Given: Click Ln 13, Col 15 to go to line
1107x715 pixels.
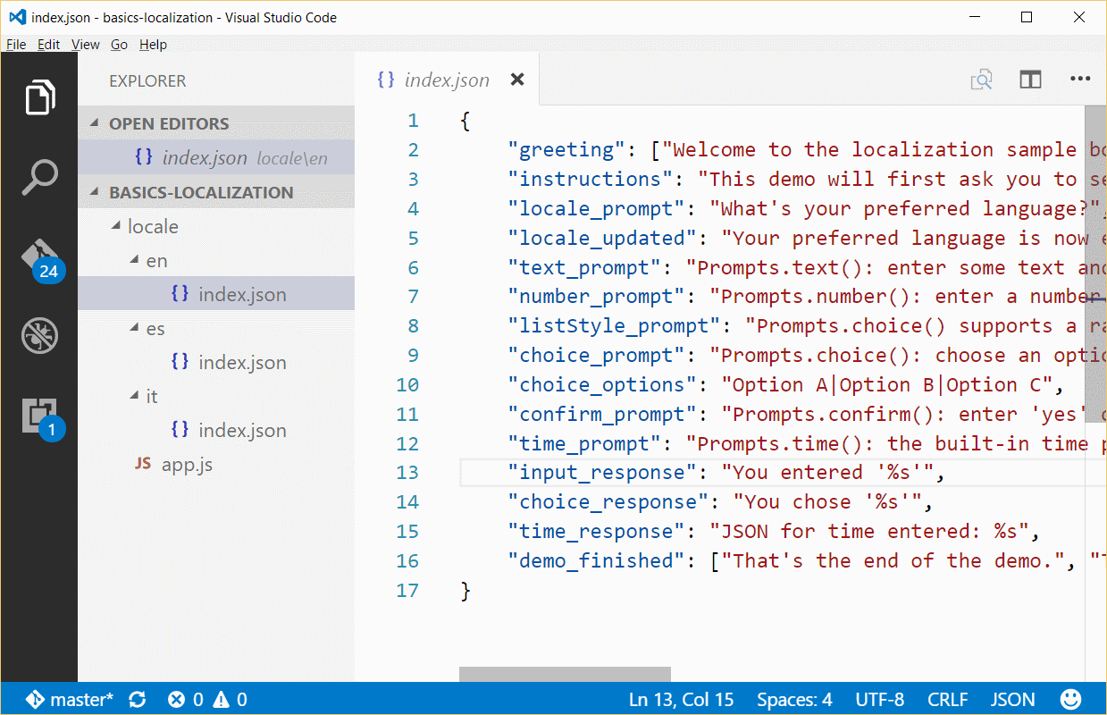Looking at the screenshot, I should point(681,699).
